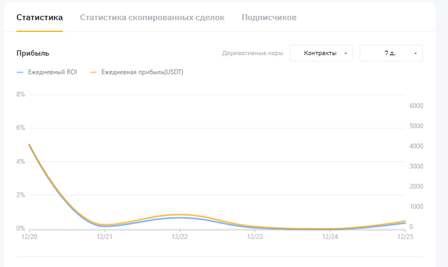The image size is (448, 267).
Task: Select the 12/21 date on the x-axis
Action: click(x=104, y=236)
